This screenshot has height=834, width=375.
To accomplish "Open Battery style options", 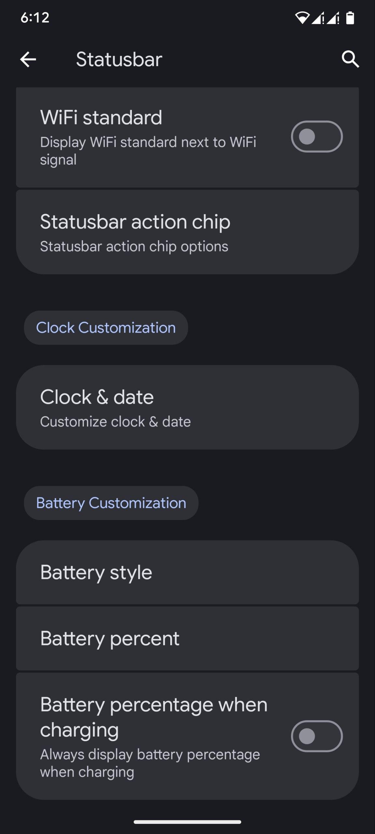I will click(187, 572).
